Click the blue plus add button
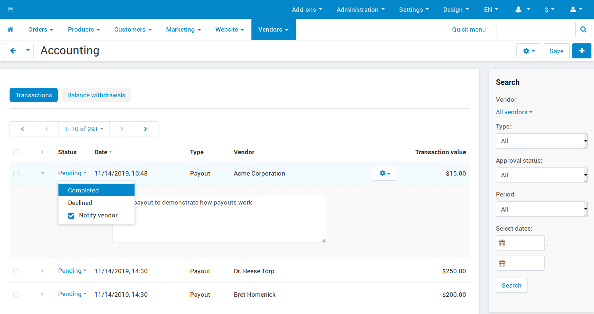The image size is (594, 314). (582, 51)
